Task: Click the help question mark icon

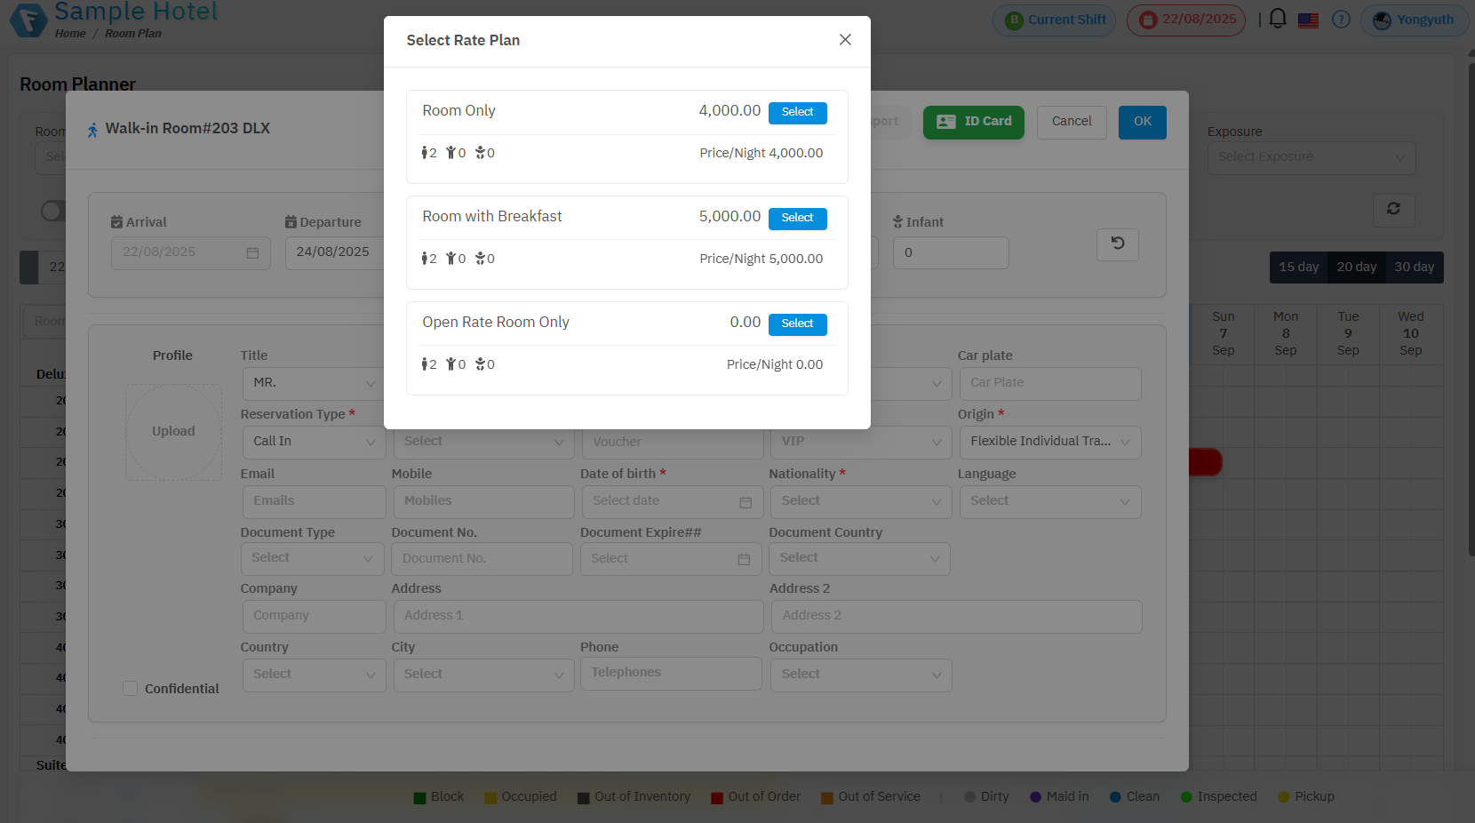Action: 1341,20
